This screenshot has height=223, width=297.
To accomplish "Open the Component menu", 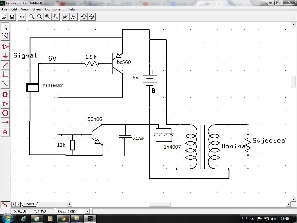I will (54, 9).
